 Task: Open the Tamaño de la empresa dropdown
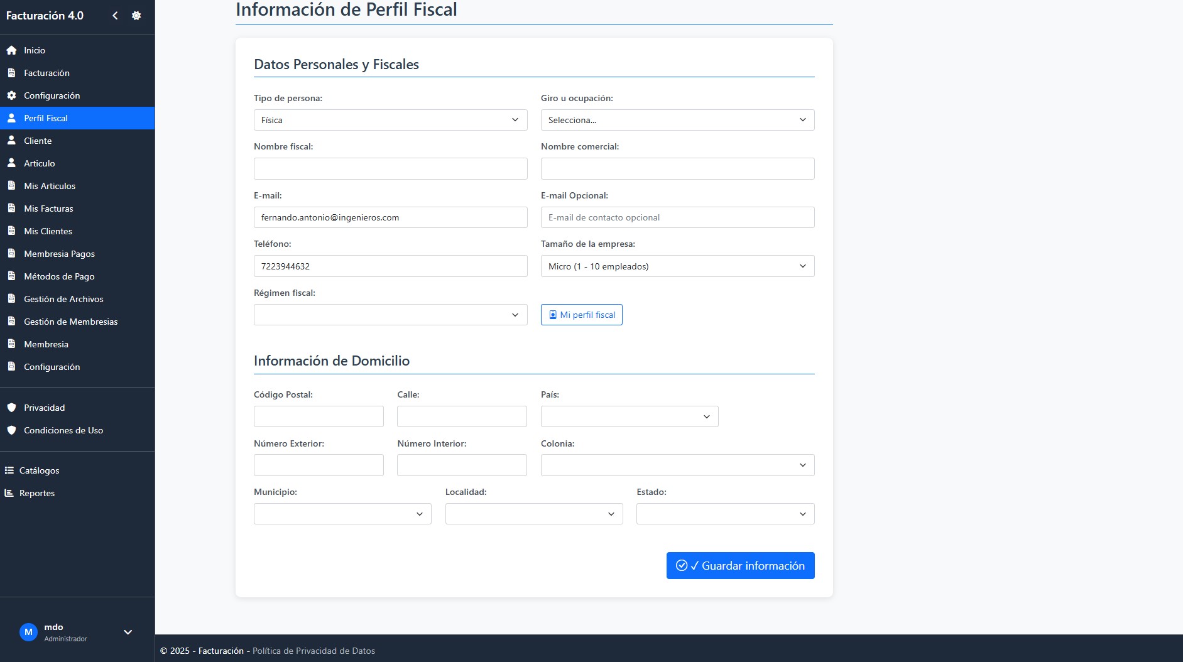(x=677, y=266)
